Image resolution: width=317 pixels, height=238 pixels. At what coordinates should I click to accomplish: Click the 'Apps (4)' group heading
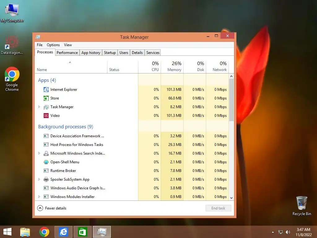pos(47,80)
